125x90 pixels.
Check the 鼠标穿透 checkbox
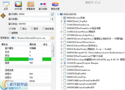click(x=44, y=29)
